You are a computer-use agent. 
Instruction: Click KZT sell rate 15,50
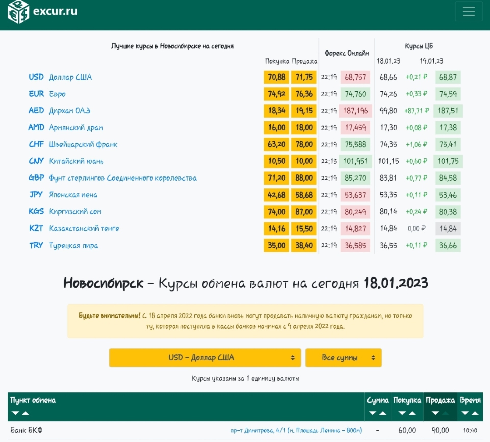[304, 229]
